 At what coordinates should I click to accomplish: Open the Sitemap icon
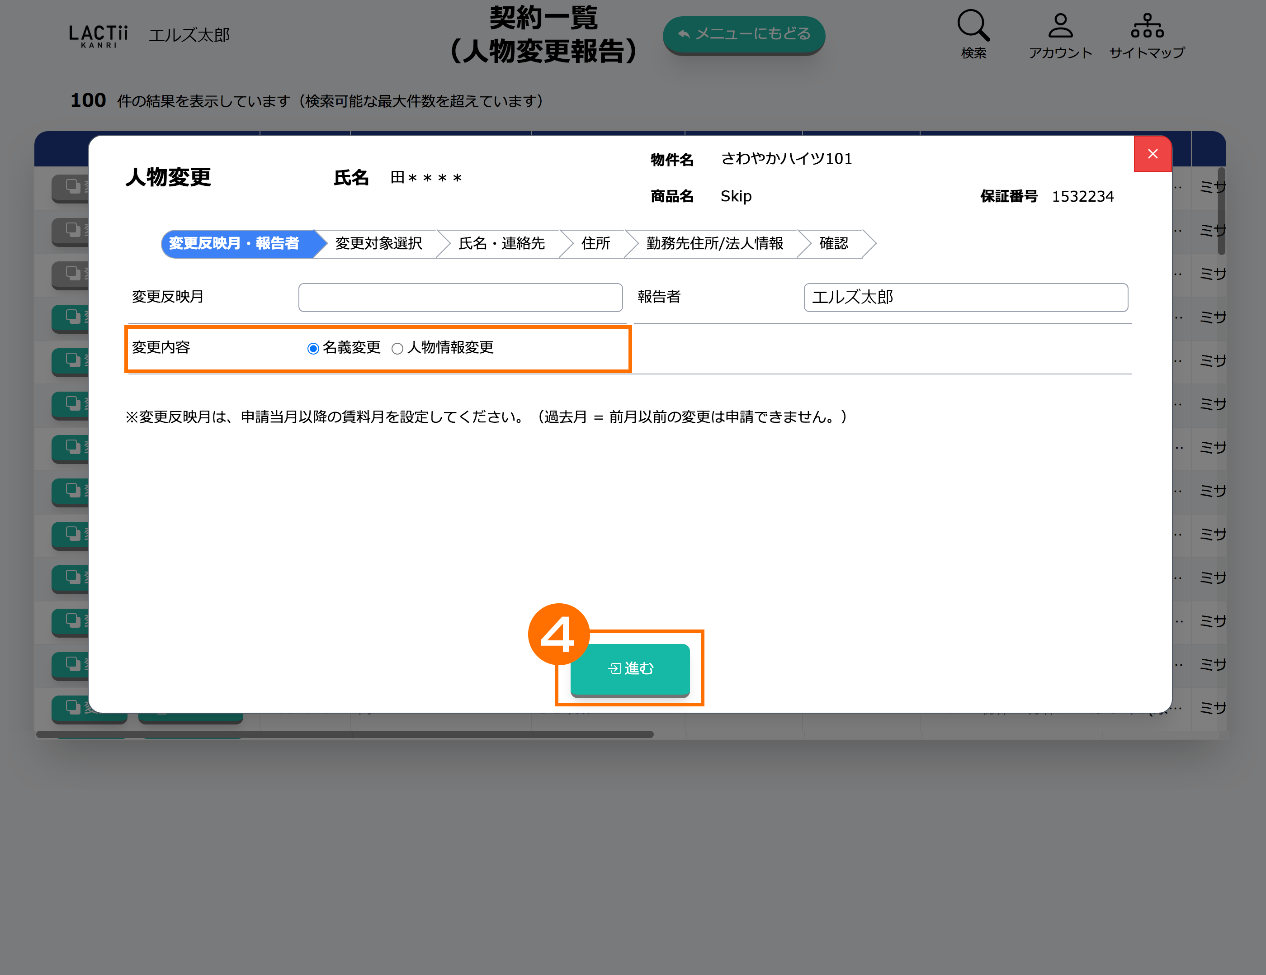pyautogui.click(x=1147, y=26)
